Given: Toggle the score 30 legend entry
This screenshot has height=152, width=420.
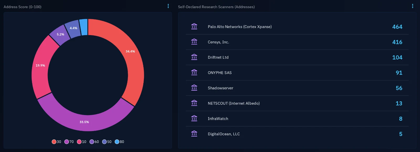Looking at the screenshot, I should tap(56, 142).
